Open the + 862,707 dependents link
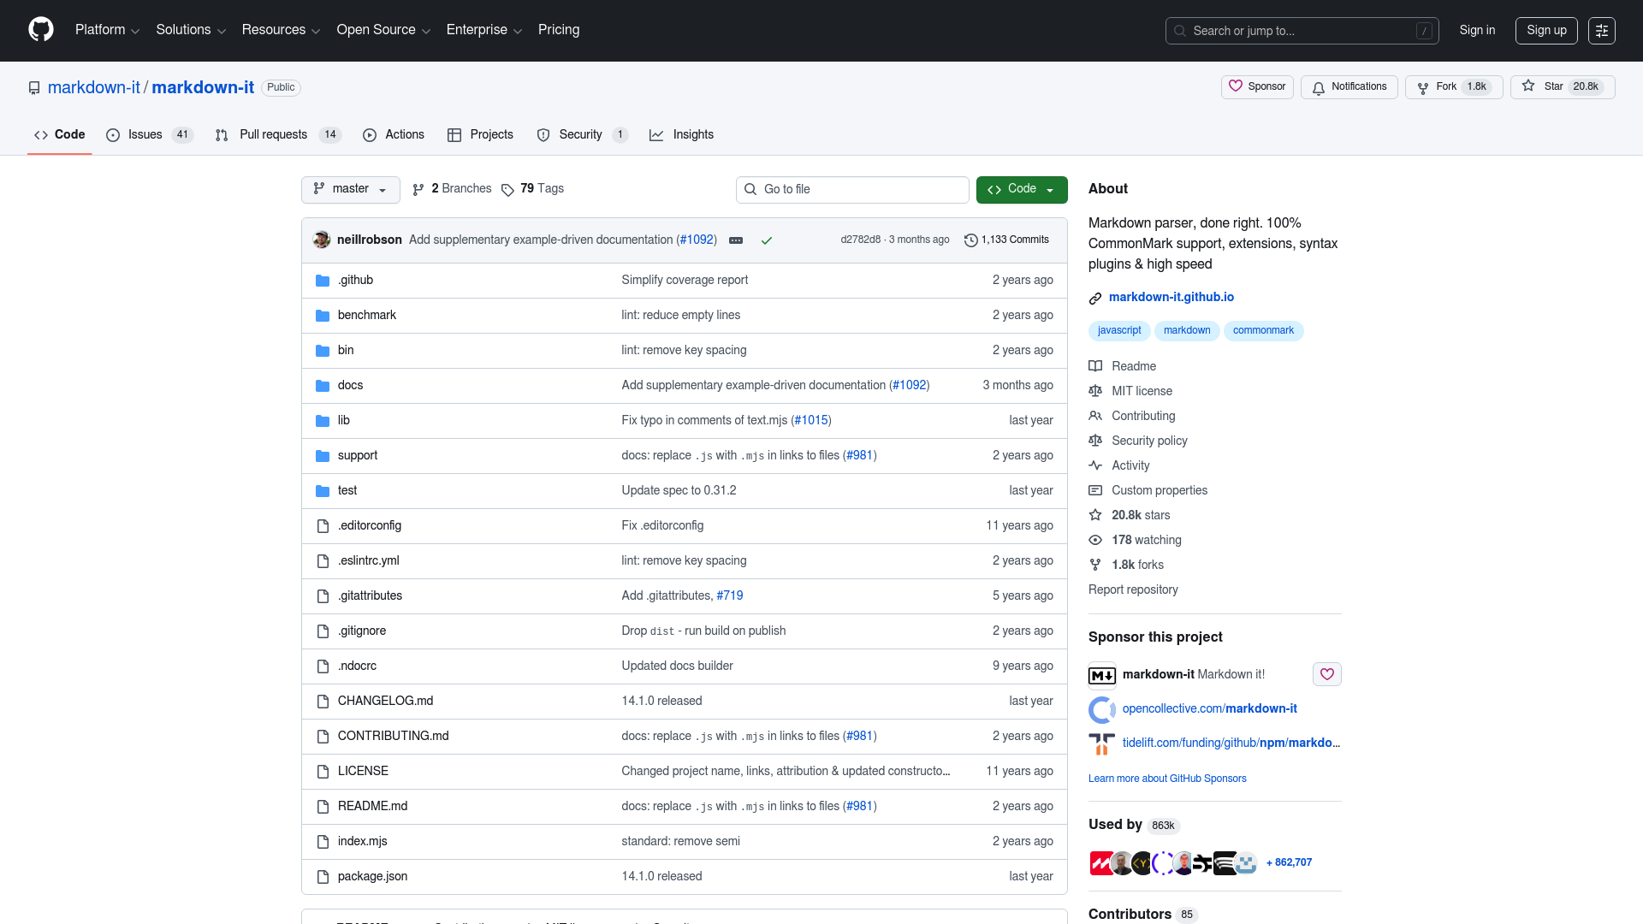1643x924 pixels. click(1289, 863)
